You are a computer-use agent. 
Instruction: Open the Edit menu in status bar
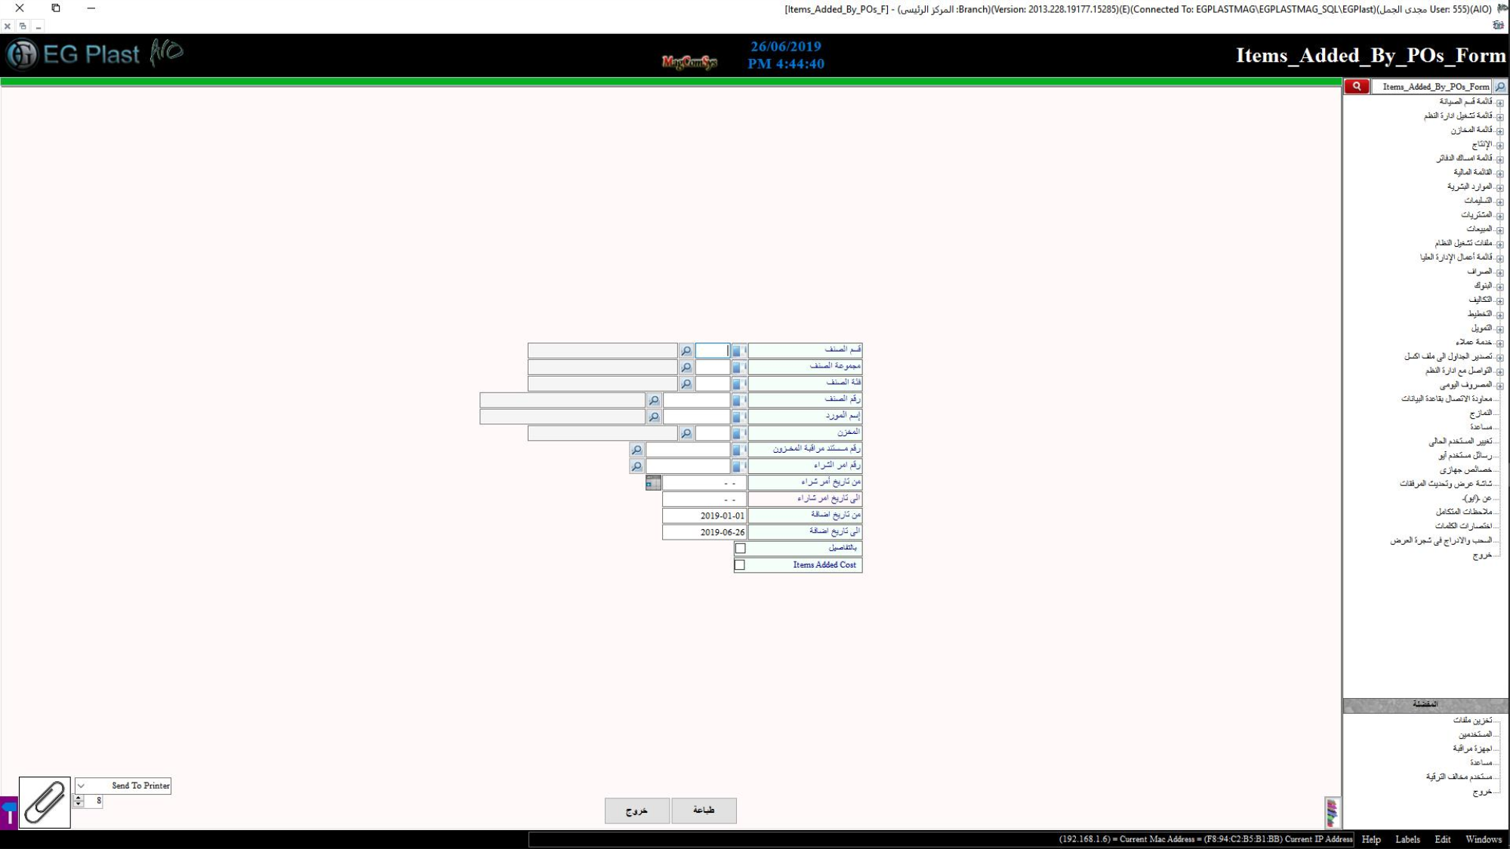(x=1443, y=839)
